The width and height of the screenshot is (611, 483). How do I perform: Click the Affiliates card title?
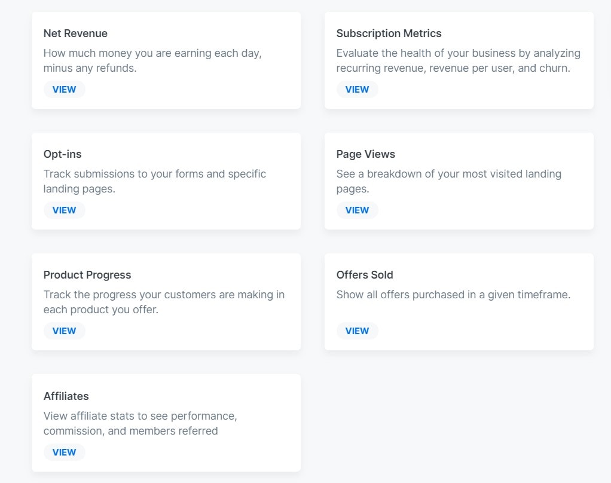pyautogui.click(x=66, y=396)
